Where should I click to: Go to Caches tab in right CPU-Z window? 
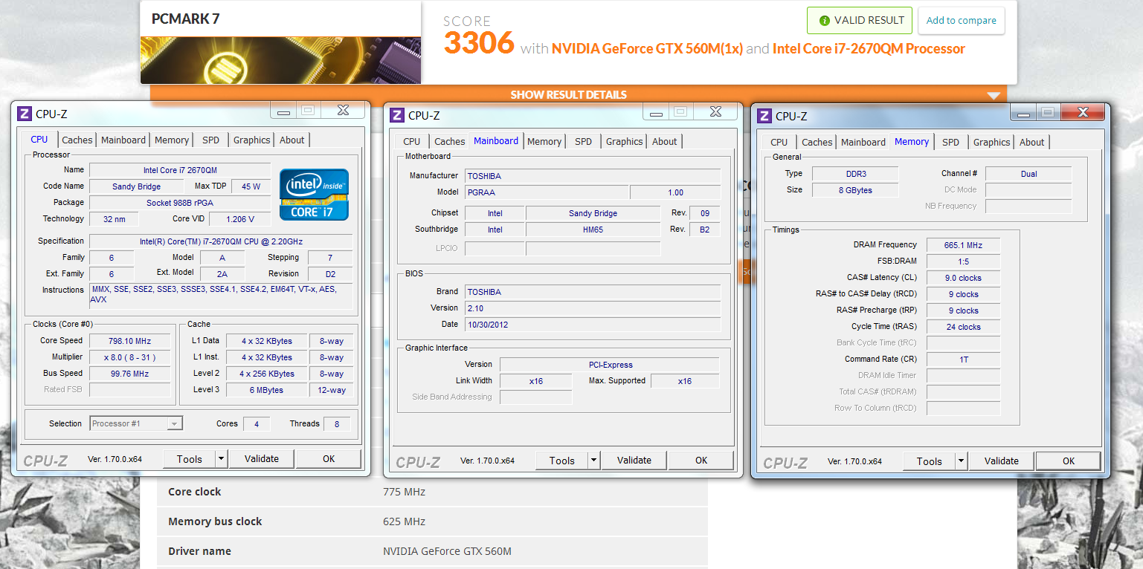coord(817,142)
